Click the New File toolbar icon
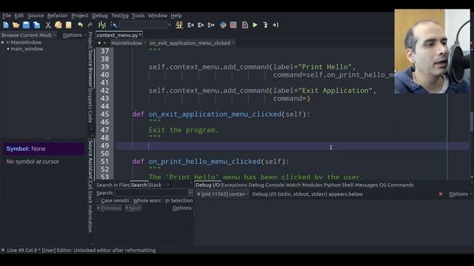Viewport: 474px width, 266px height. [x=6, y=25]
